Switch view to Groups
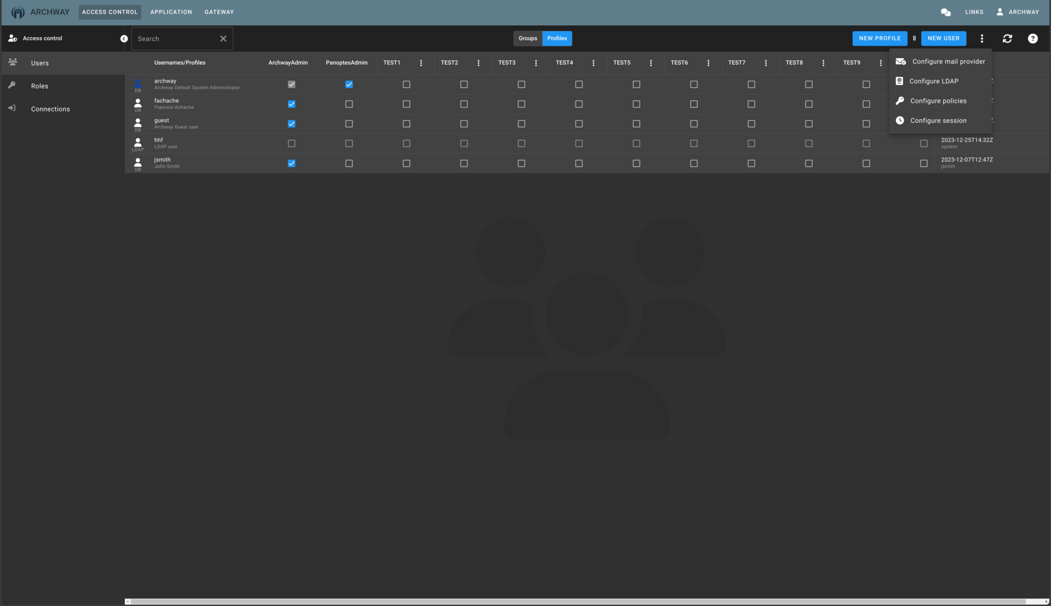This screenshot has width=1051, height=606. [x=528, y=38]
